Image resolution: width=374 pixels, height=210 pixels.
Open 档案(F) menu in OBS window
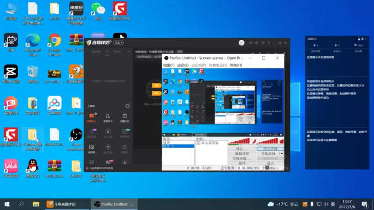(169, 65)
